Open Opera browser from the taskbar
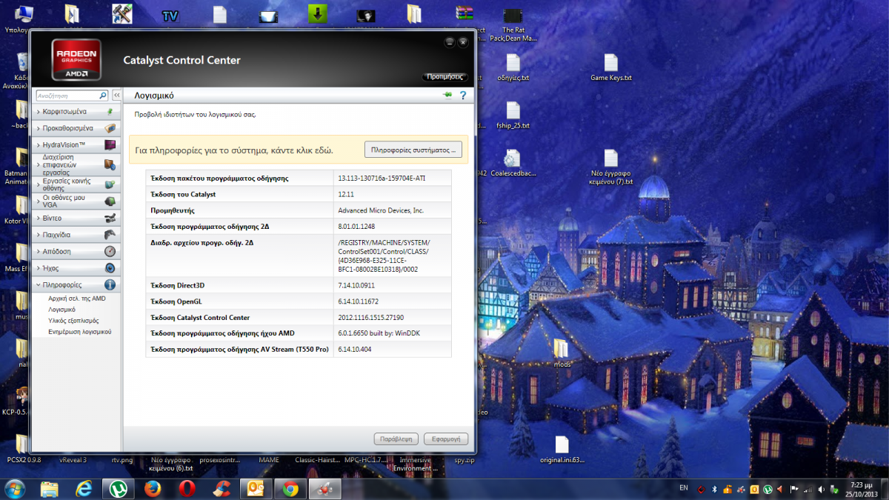The width and height of the screenshot is (889, 500). [x=186, y=489]
